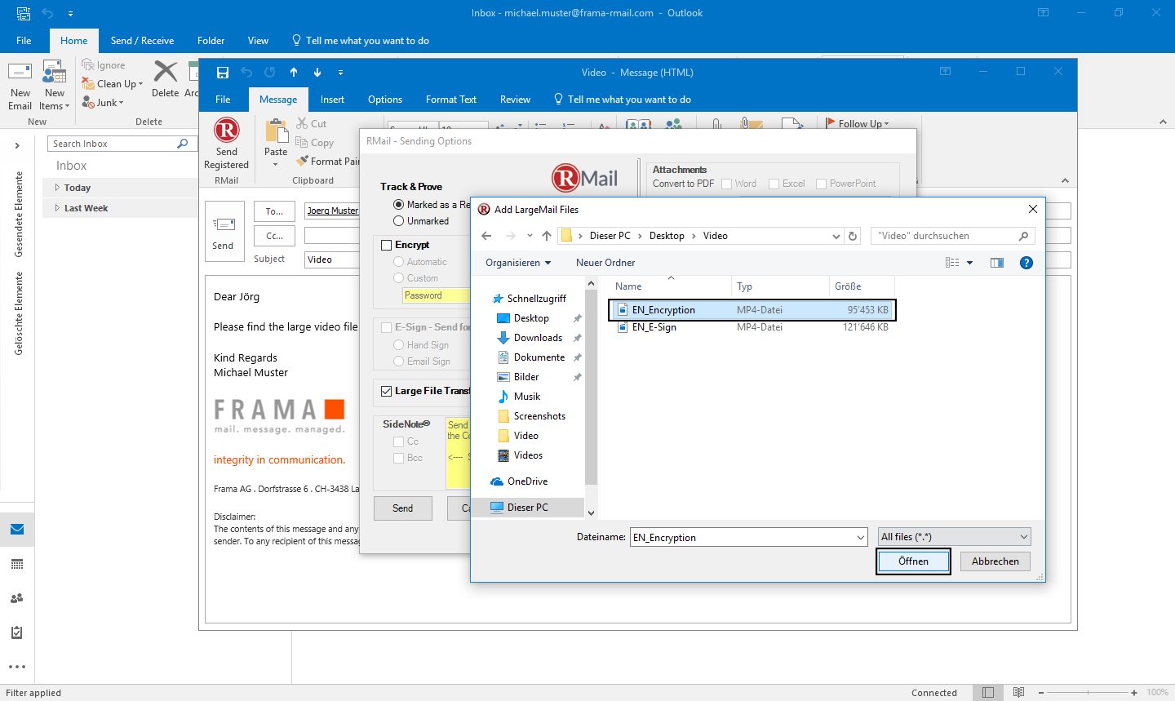
Task: Open Calendar from the navigation bar
Action: 17,564
